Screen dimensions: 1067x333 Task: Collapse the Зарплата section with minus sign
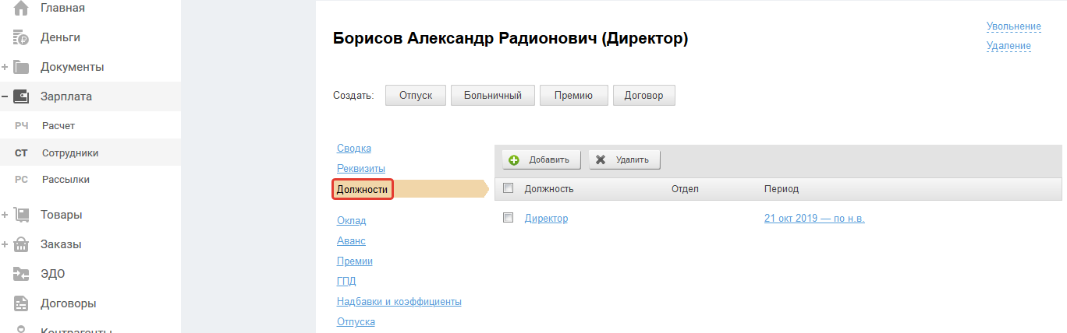pyautogui.click(x=5, y=96)
